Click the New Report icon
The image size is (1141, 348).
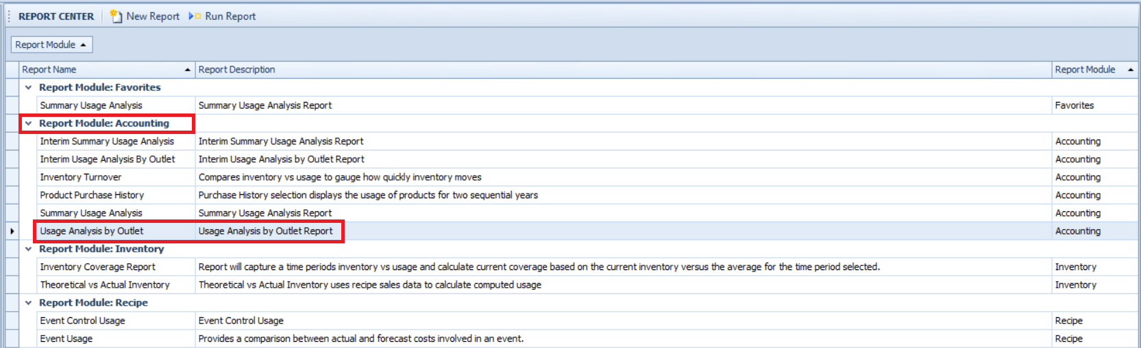point(116,16)
